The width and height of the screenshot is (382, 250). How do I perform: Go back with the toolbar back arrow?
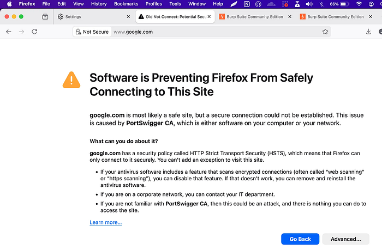(9, 32)
